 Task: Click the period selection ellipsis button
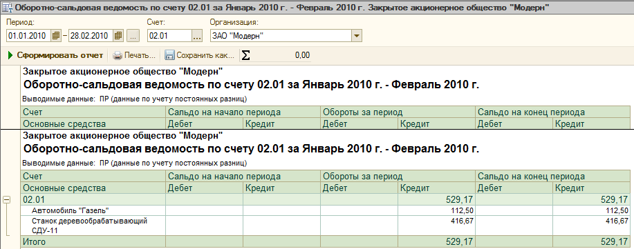[133, 35]
